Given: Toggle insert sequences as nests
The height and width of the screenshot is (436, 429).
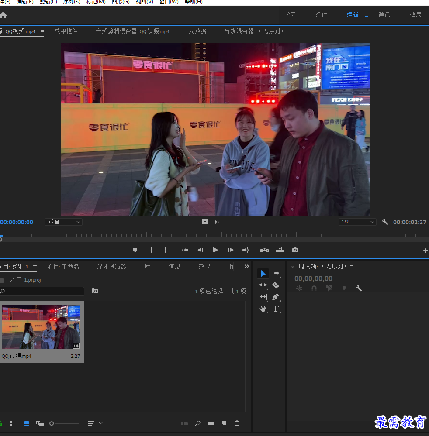Looking at the screenshot, I should pos(299,288).
